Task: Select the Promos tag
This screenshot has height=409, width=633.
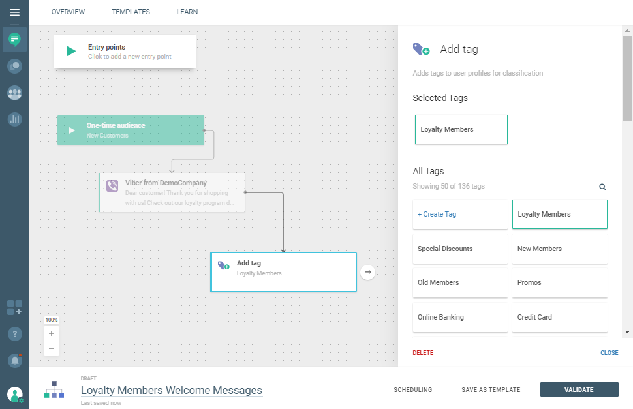Action: coord(559,282)
